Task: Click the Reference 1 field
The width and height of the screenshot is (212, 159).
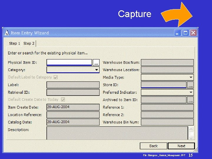Action: pos(167,107)
